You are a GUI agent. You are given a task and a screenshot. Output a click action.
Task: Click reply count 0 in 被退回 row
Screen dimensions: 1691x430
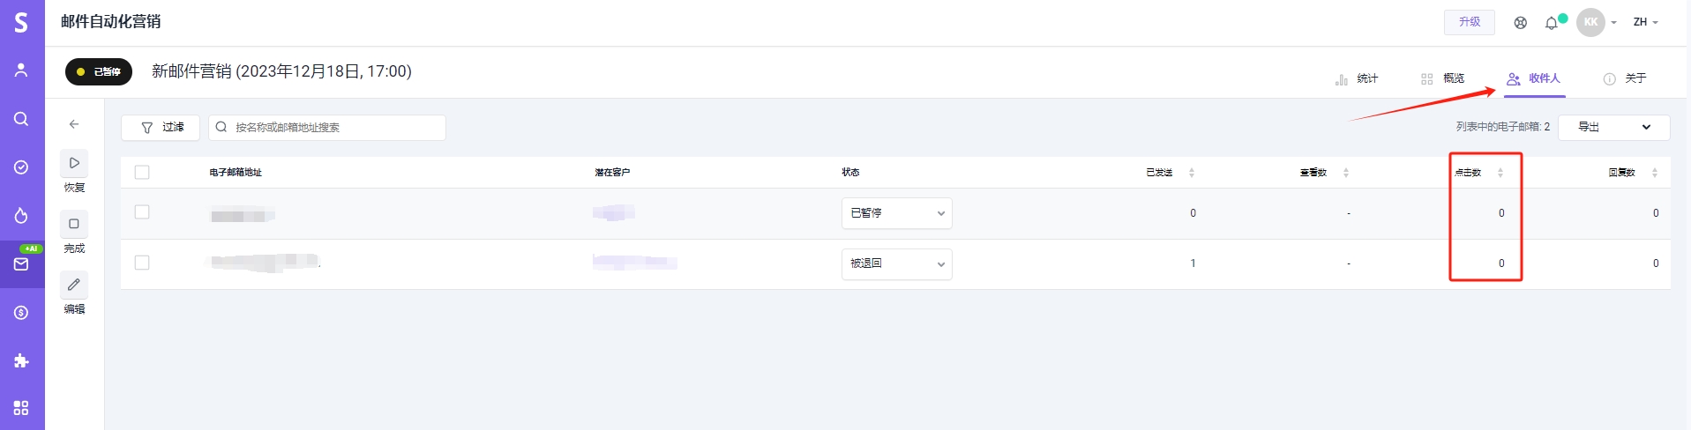point(1656,263)
